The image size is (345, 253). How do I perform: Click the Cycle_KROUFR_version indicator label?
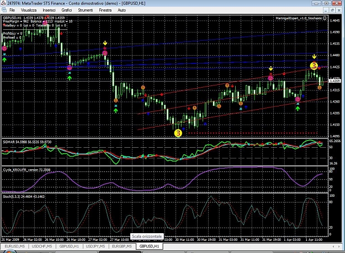click(x=26, y=170)
